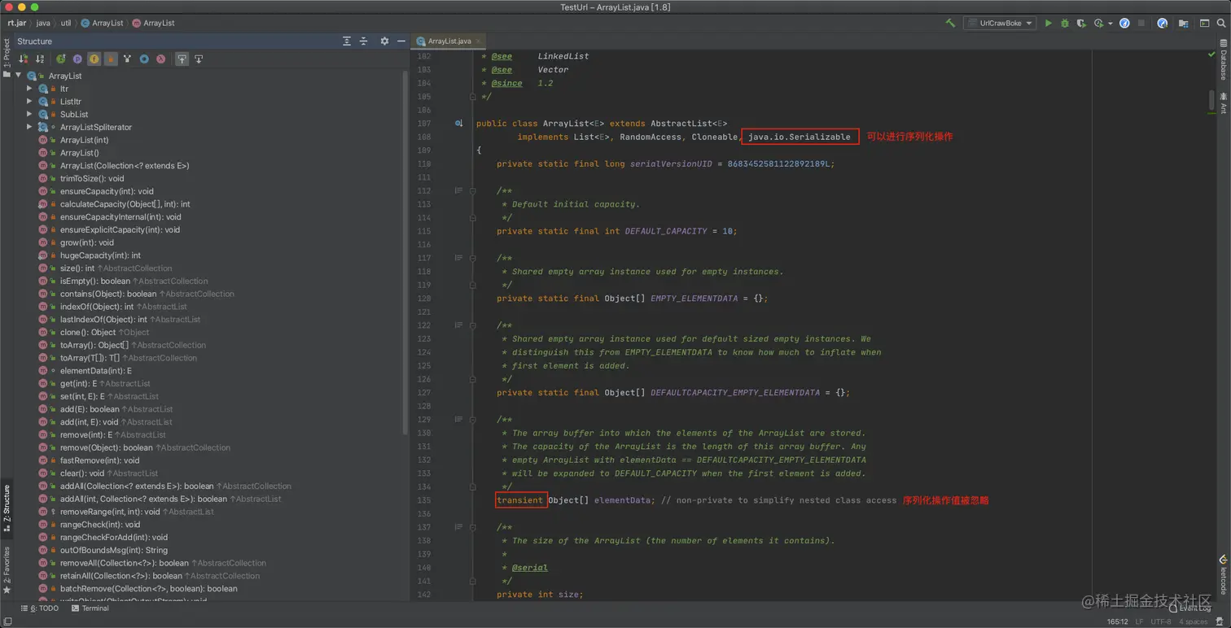Click the Run Anything terminal-window icon
The width and height of the screenshot is (1231, 628).
point(1204,24)
